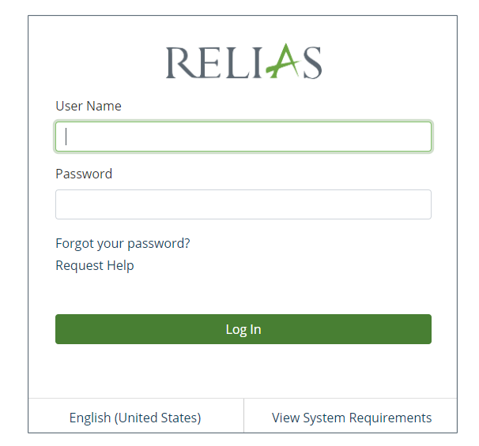Screen dimensions: 479x446
Task: Check requirements via View System Requirements
Action: pyautogui.click(x=352, y=418)
